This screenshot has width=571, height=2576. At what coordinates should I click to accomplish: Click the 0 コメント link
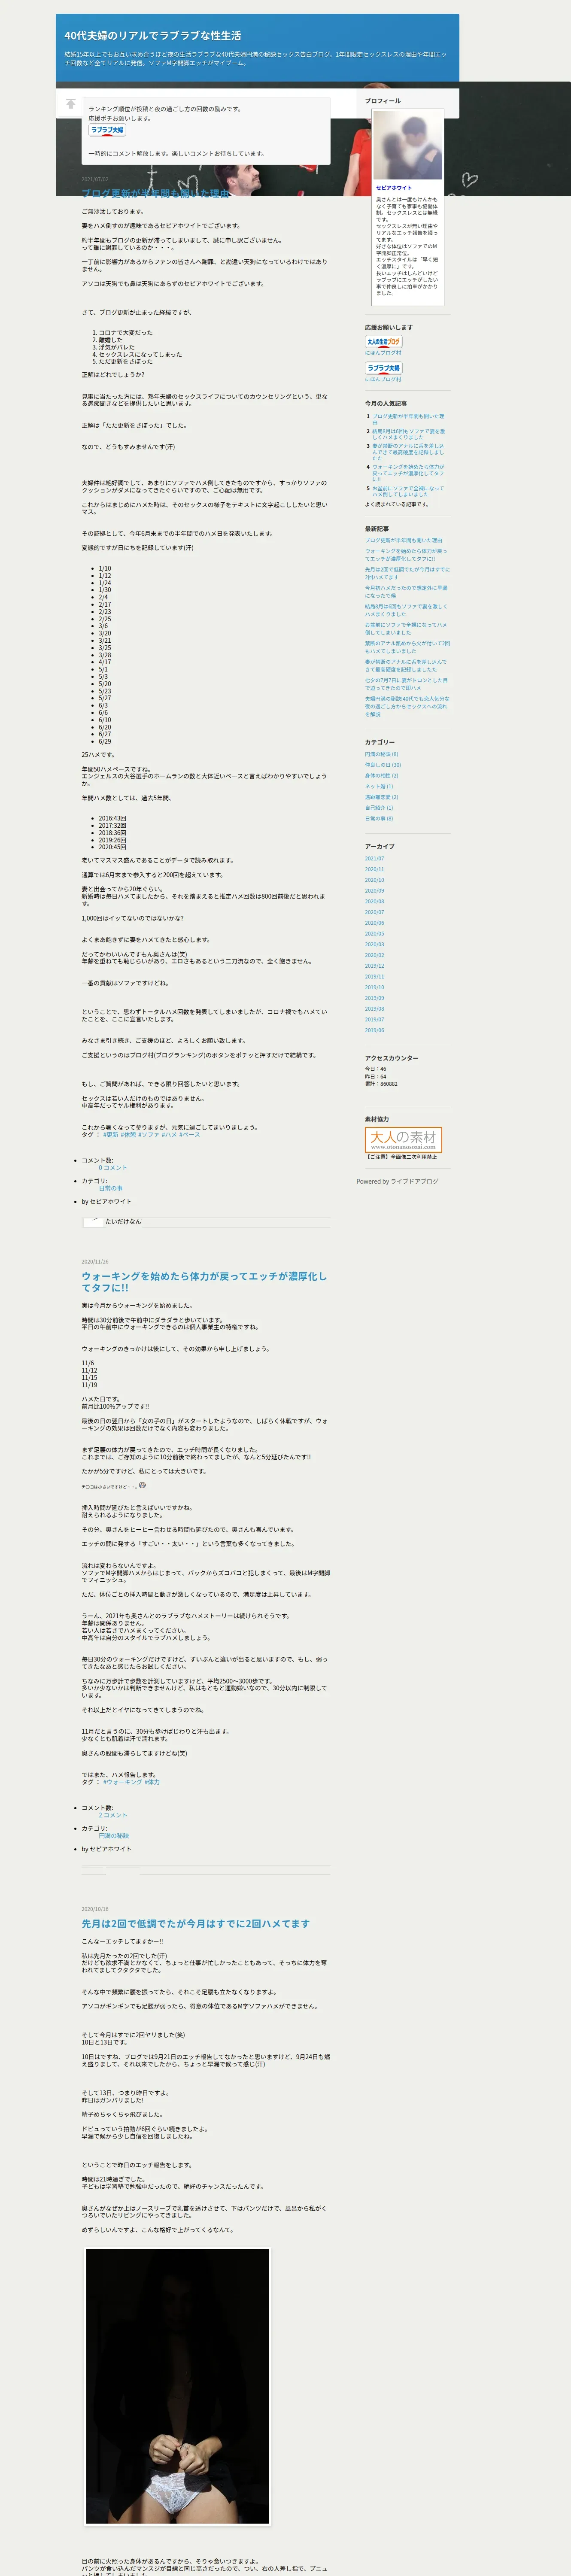113,1168
